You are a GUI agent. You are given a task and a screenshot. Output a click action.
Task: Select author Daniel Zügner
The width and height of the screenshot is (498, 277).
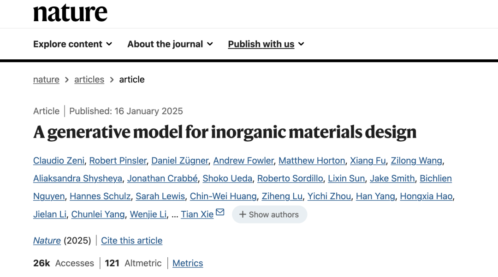[x=180, y=161]
